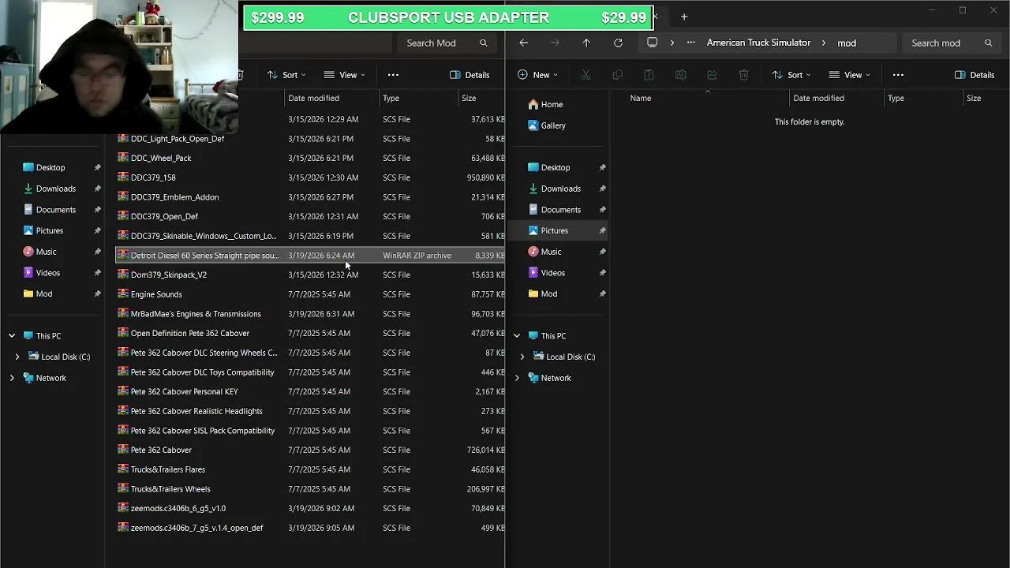Select the DDC379_158 file
The height and width of the screenshot is (568, 1010).
click(x=310, y=177)
